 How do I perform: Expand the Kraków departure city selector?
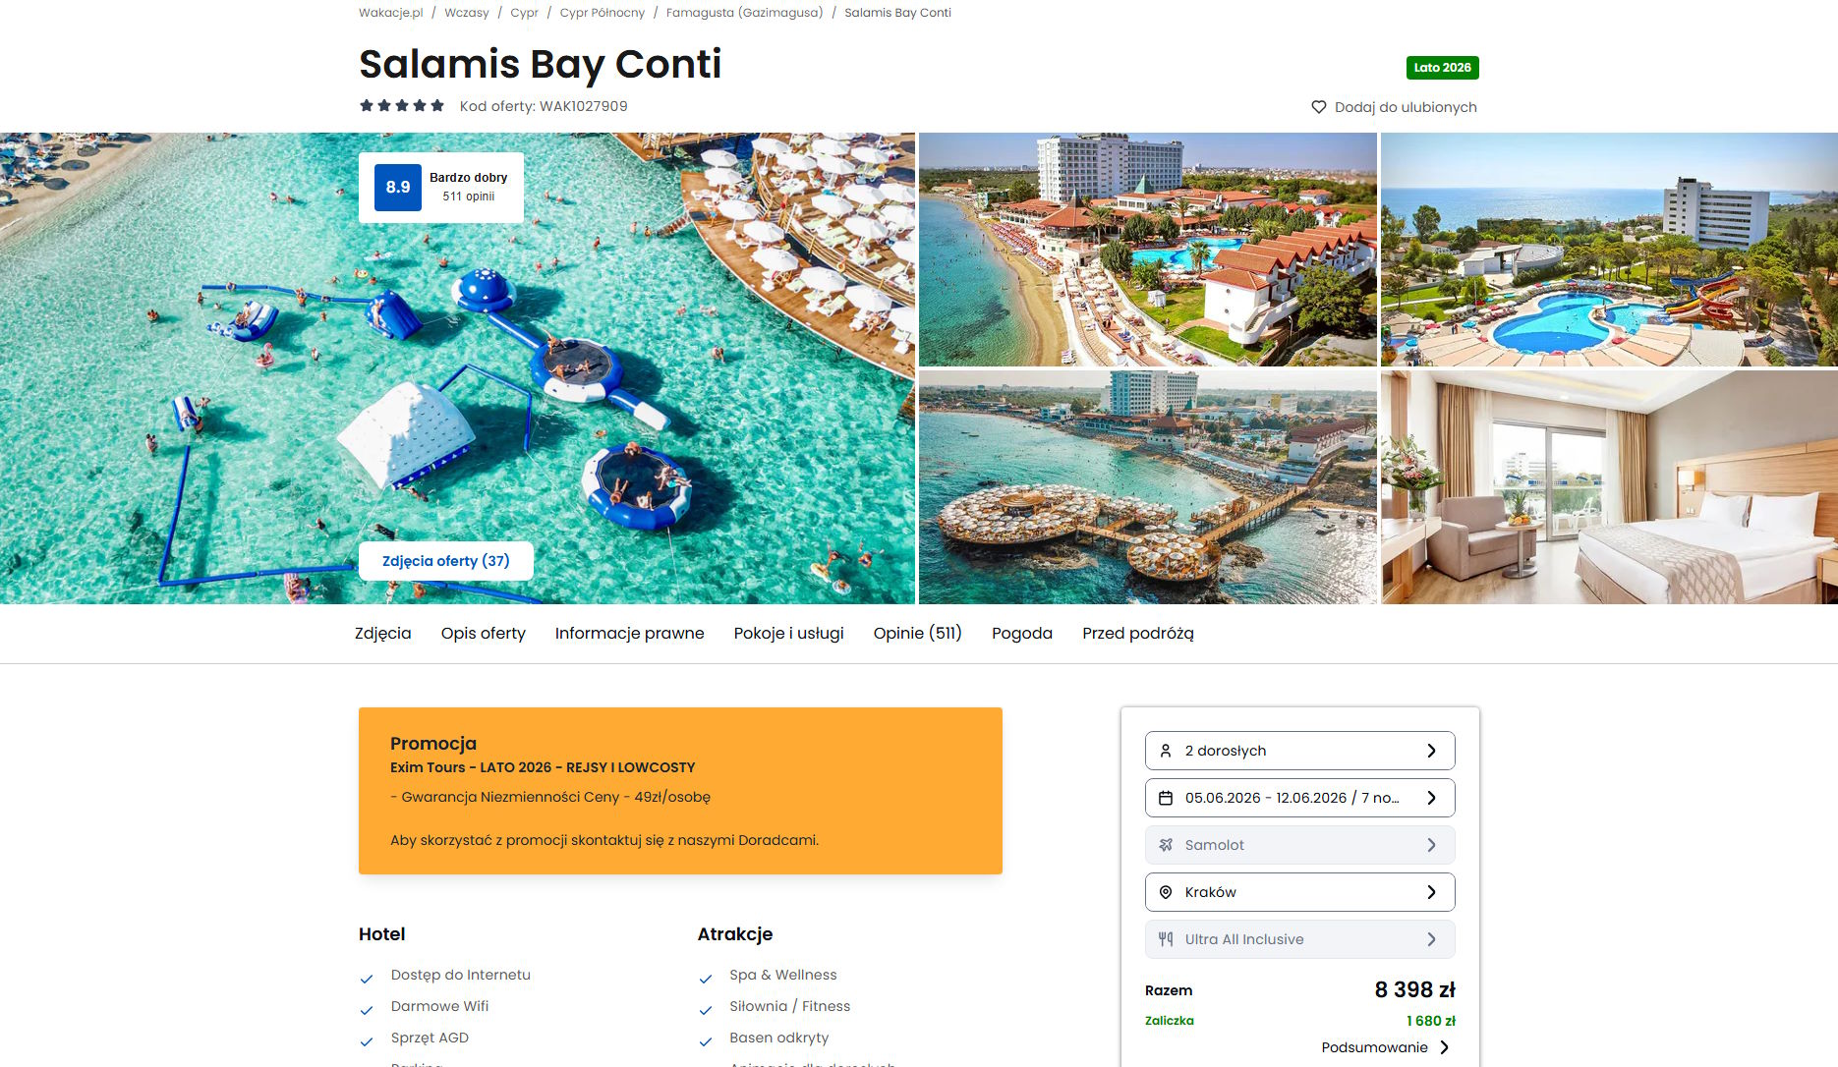(1299, 892)
